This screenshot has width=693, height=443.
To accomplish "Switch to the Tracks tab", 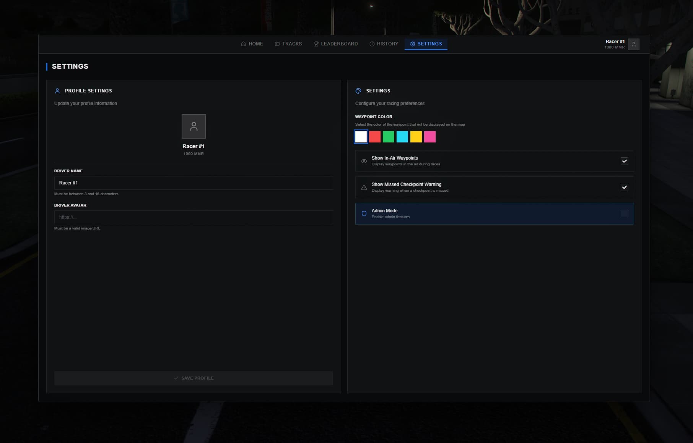I will point(288,44).
